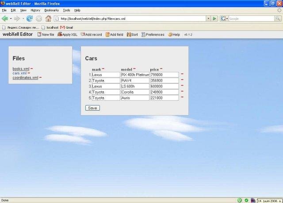Open the Яндекс.Словари bookmark
Image resolution: width=283 pixels, height=203 pixels.
tap(21, 27)
